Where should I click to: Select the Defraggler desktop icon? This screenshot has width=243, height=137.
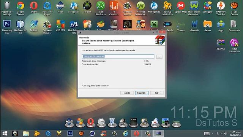[208, 7]
